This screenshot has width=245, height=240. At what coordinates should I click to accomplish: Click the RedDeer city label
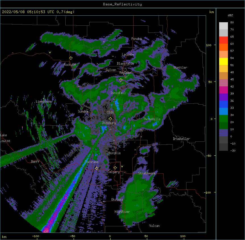[x=125, y=73]
